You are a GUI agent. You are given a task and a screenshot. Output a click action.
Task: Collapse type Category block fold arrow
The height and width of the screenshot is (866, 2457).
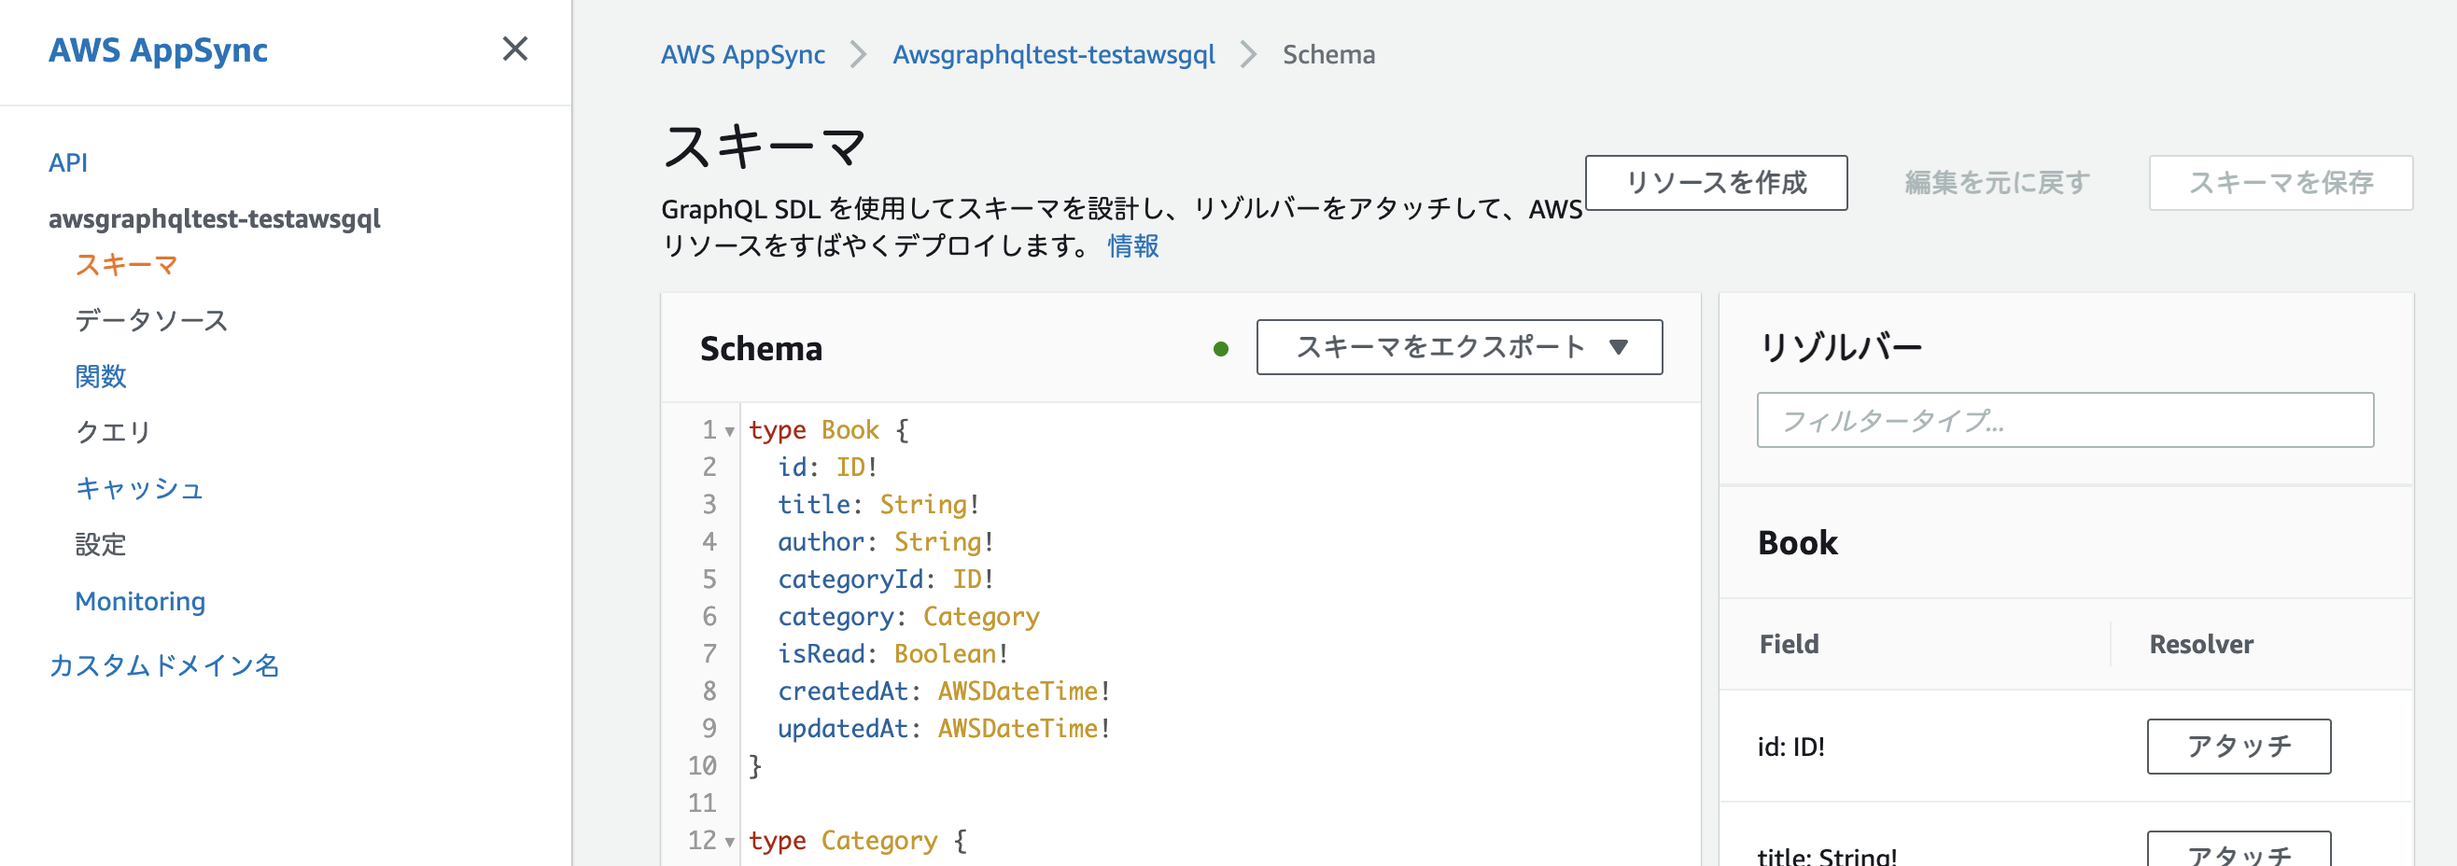(x=730, y=842)
